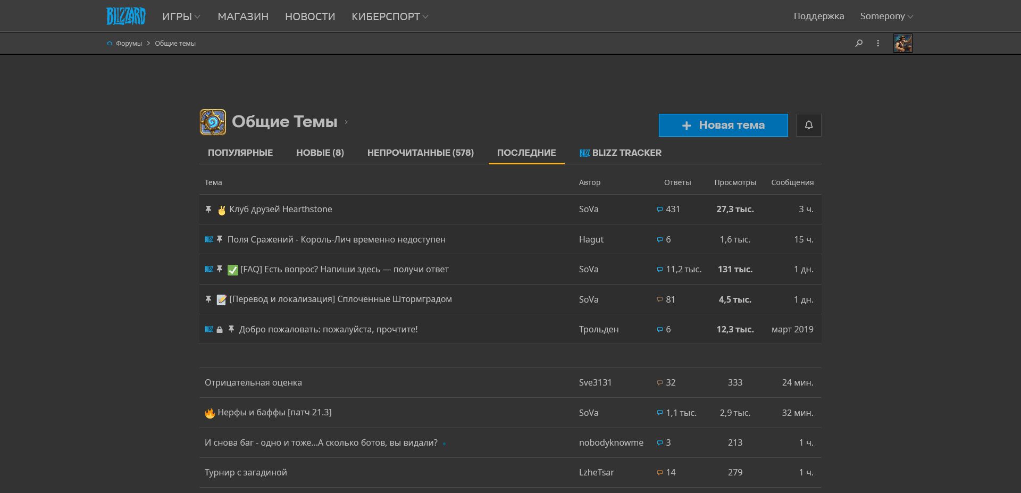Click the reply bubble icon beside 14
The width and height of the screenshot is (1021, 493).
(x=660, y=473)
